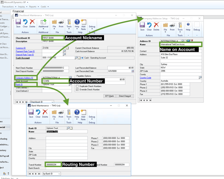Click Direct Deposit button
224x179 pixels.
click(x=125, y=96)
